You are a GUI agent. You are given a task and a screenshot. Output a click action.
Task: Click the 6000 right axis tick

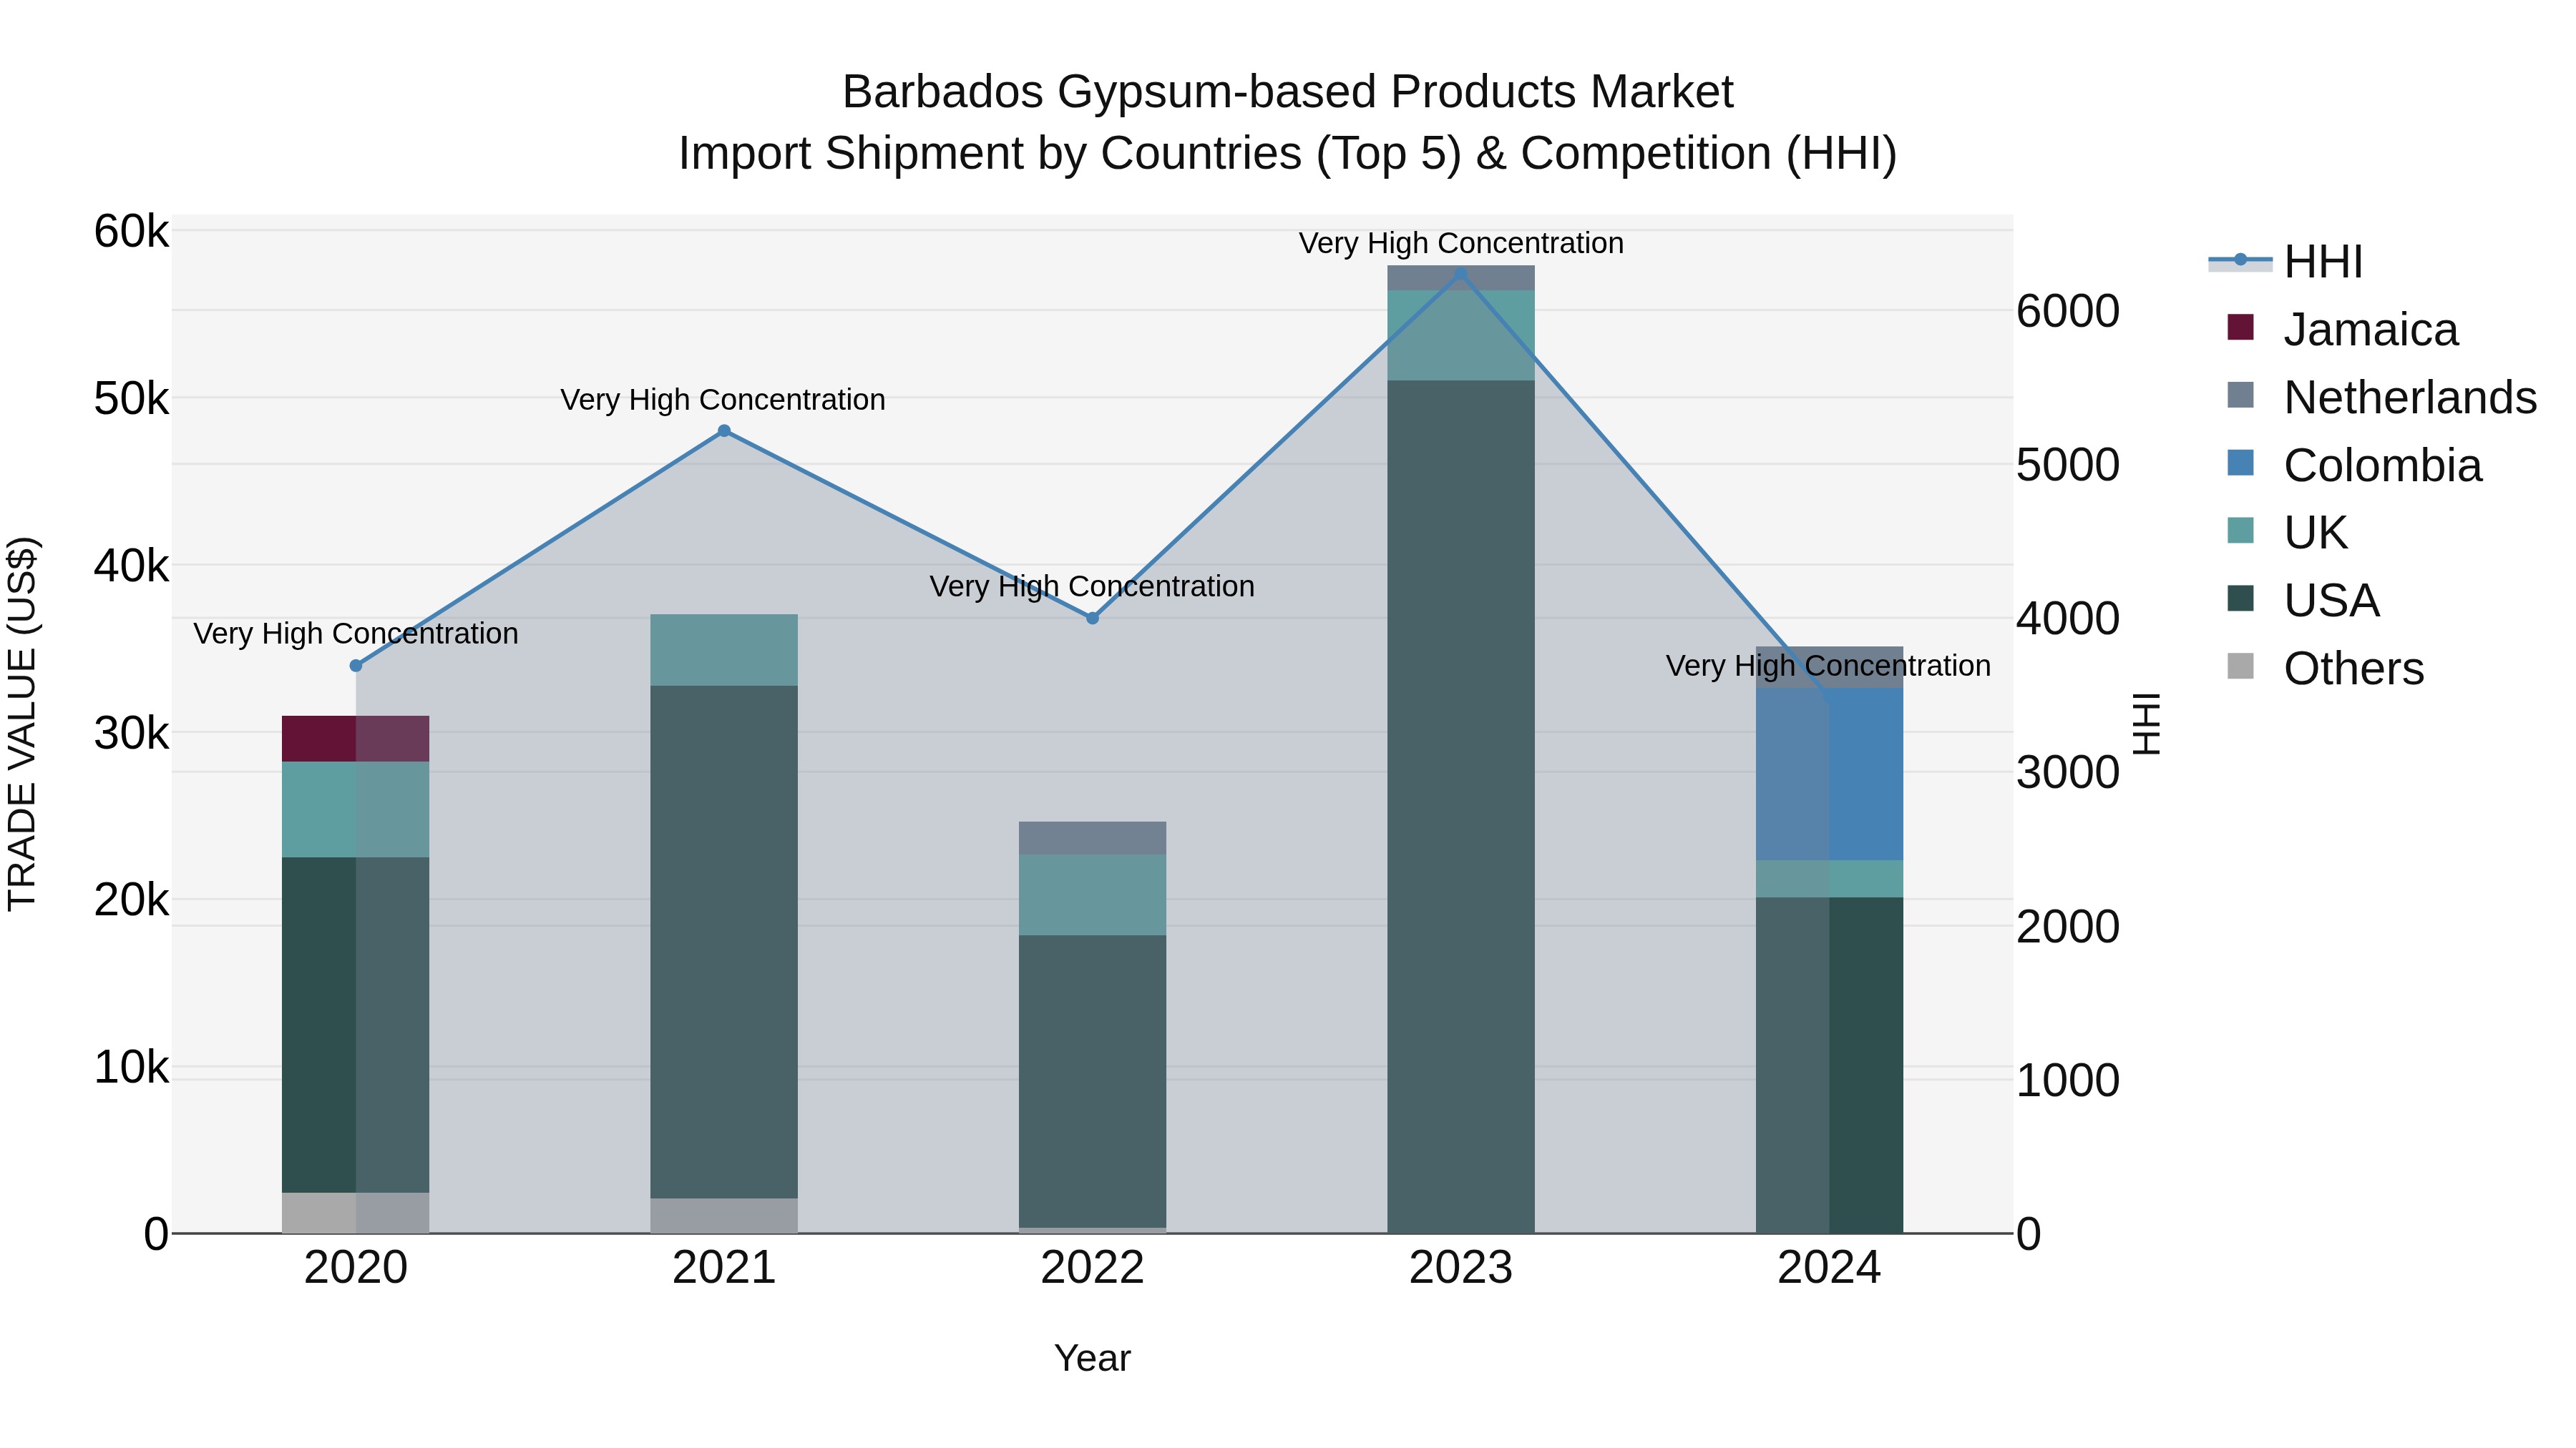pyautogui.click(x=2068, y=312)
